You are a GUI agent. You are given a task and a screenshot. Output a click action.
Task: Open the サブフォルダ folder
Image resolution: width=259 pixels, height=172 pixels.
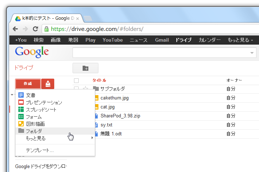click(112, 89)
